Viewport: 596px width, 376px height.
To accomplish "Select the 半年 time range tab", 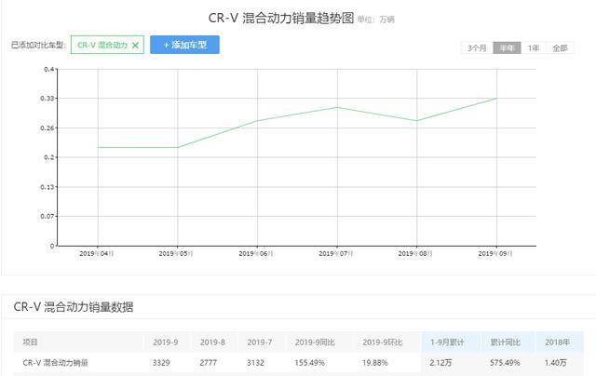I will click(x=507, y=47).
